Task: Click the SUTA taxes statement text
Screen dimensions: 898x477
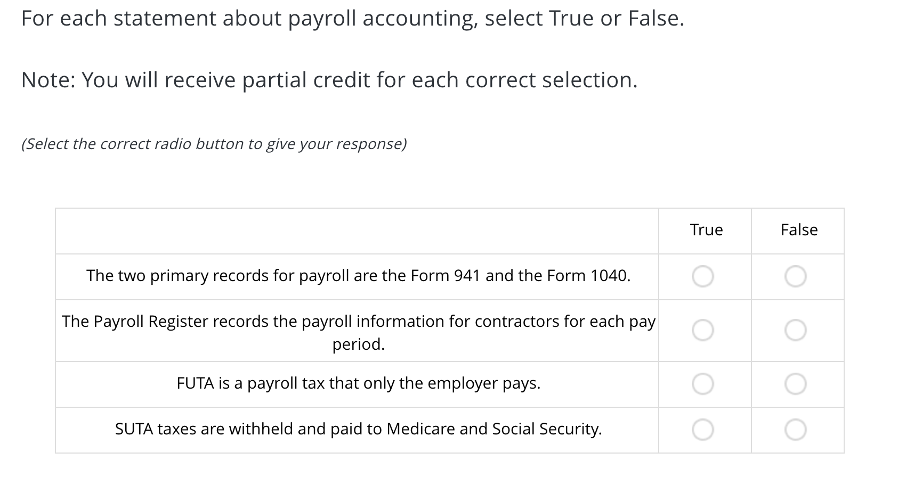Action: (359, 429)
